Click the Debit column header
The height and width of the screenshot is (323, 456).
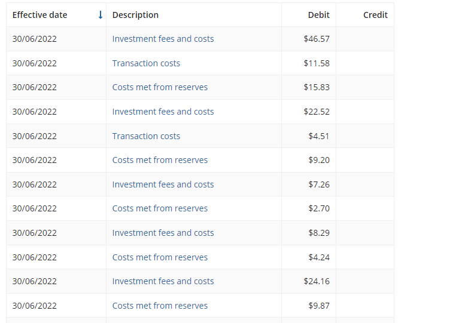click(318, 15)
